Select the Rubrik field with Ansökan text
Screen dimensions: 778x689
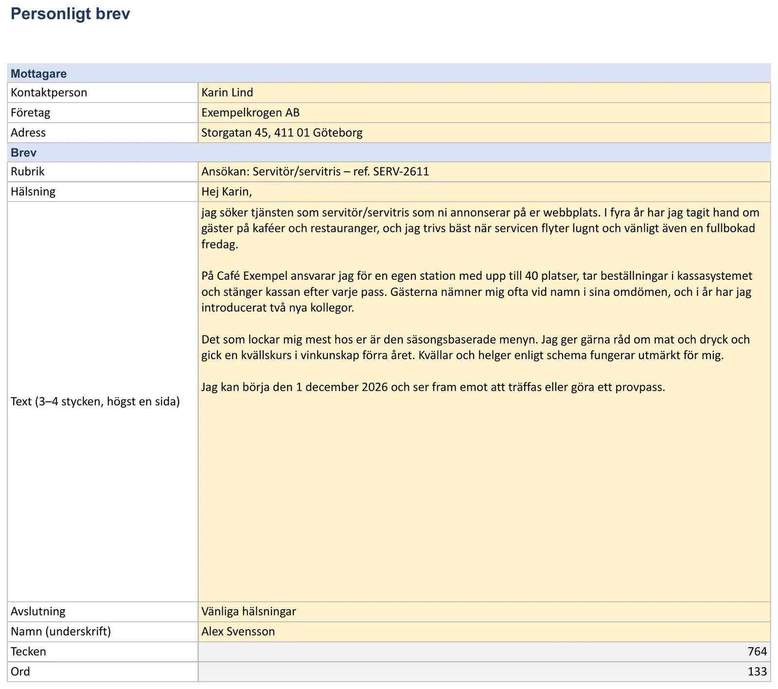pos(484,172)
